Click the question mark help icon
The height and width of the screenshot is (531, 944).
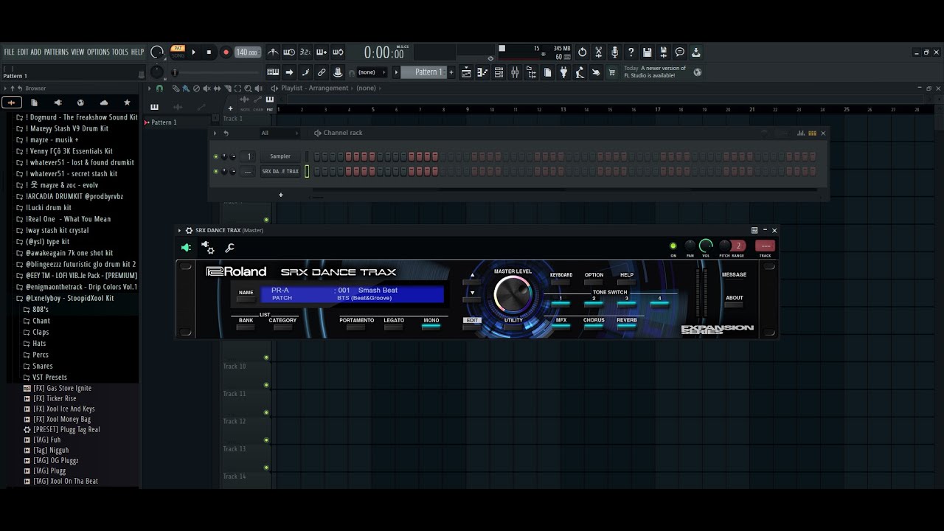click(631, 52)
